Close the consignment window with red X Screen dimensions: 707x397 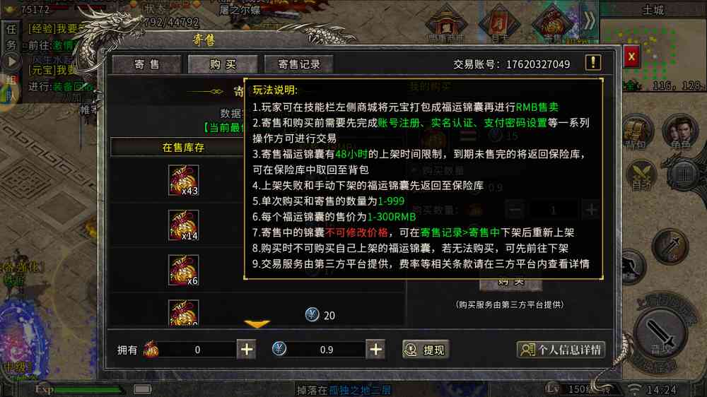(631, 57)
